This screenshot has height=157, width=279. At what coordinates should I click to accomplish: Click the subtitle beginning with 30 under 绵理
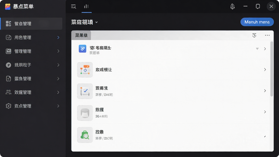click(101, 116)
